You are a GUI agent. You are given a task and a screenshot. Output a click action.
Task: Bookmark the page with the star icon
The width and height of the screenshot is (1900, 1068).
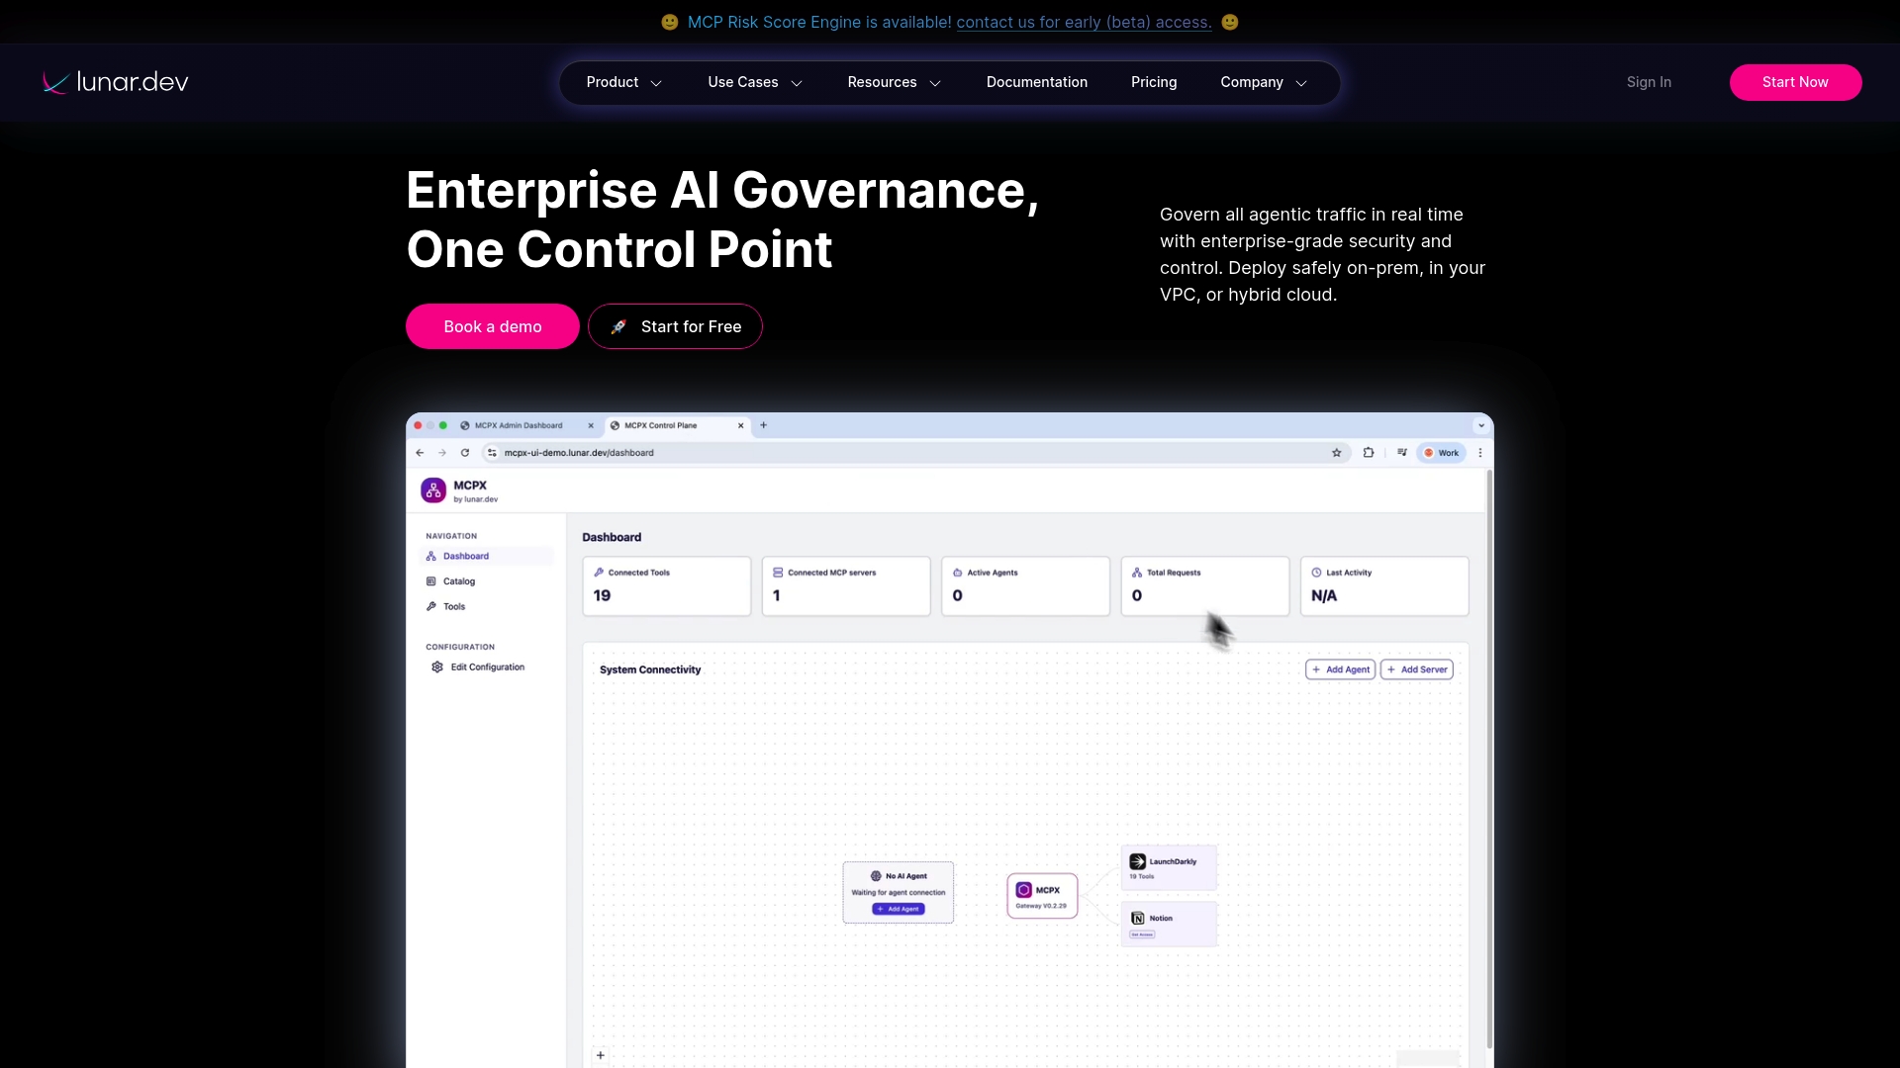pyautogui.click(x=1337, y=452)
